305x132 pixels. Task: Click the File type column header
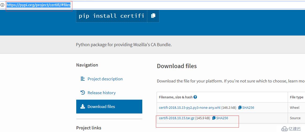click(296, 97)
